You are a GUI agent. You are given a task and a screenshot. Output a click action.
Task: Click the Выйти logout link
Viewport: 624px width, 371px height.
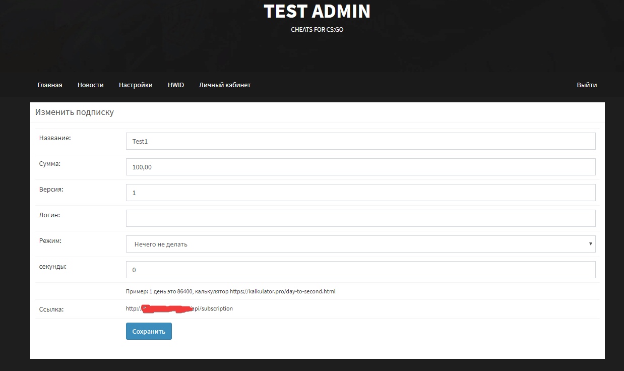click(587, 85)
